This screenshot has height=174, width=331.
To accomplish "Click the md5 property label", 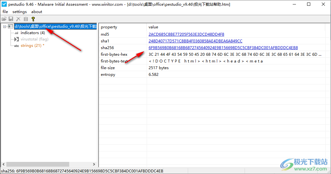I will coord(105,34).
